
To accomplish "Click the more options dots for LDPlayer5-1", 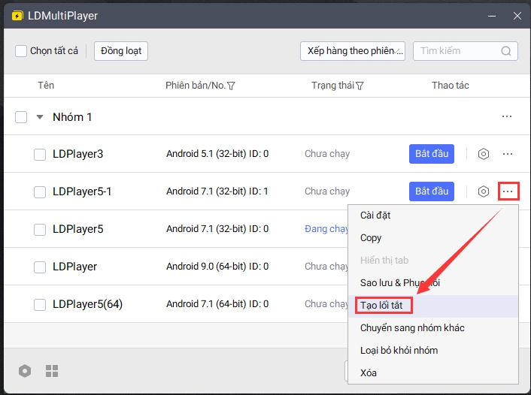I will [x=508, y=191].
